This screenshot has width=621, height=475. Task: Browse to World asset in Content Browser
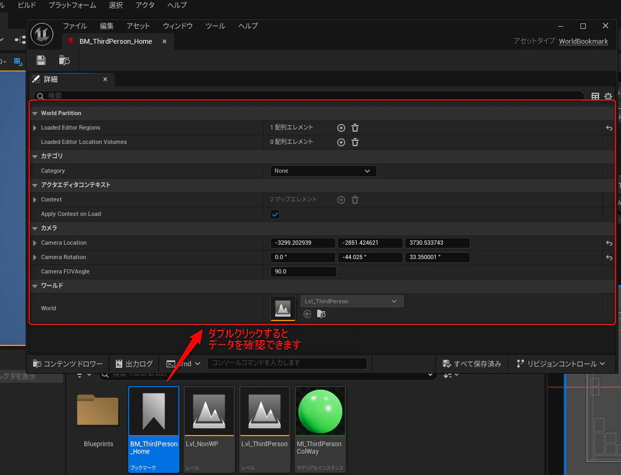[x=321, y=314]
